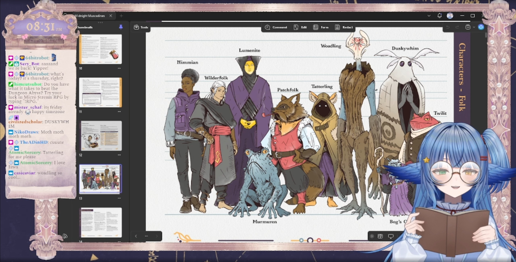Screen dimensions: 516x262
Task: Click the "Lumenite" label on the page
Action: pos(249,50)
